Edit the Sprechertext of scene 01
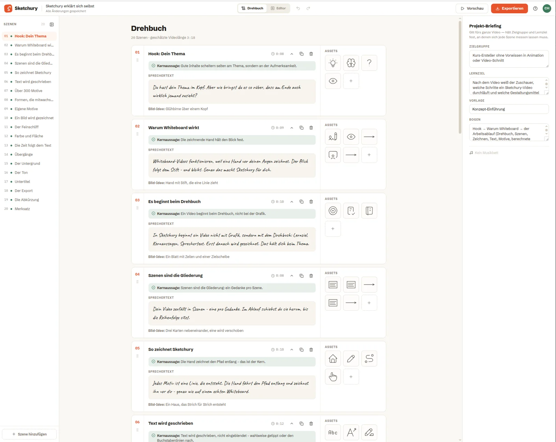556x442 pixels. [x=232, y=91]
